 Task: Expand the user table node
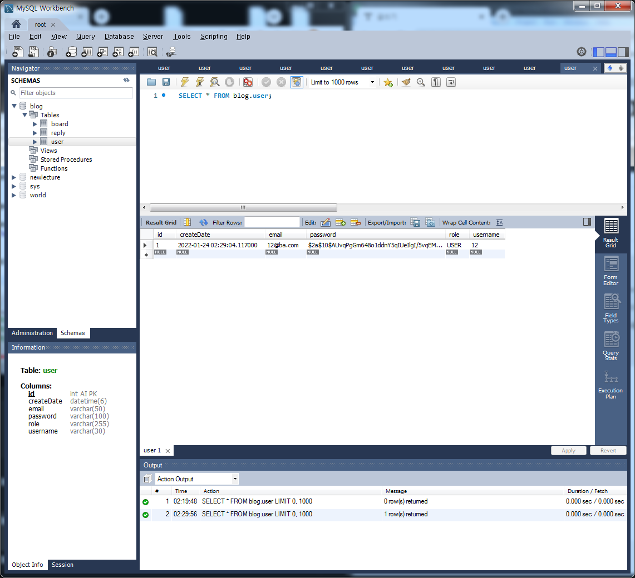[x=35, y=142]
